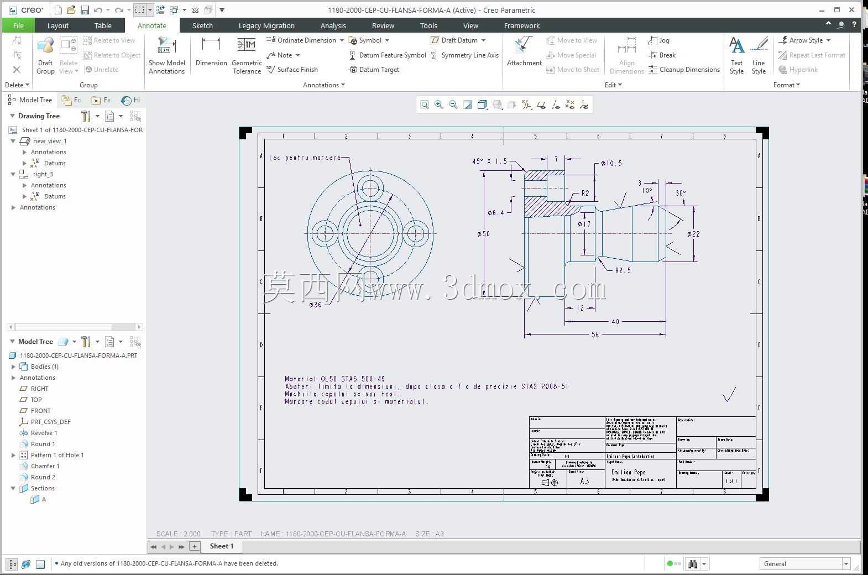The image size is (868, 575).
Task: Click the add new sheet button
Action: click(x=195, y=546)
